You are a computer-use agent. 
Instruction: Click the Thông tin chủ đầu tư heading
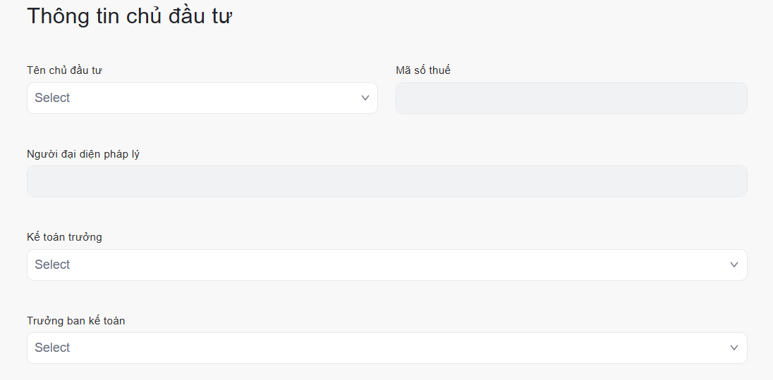click(129, 16)
